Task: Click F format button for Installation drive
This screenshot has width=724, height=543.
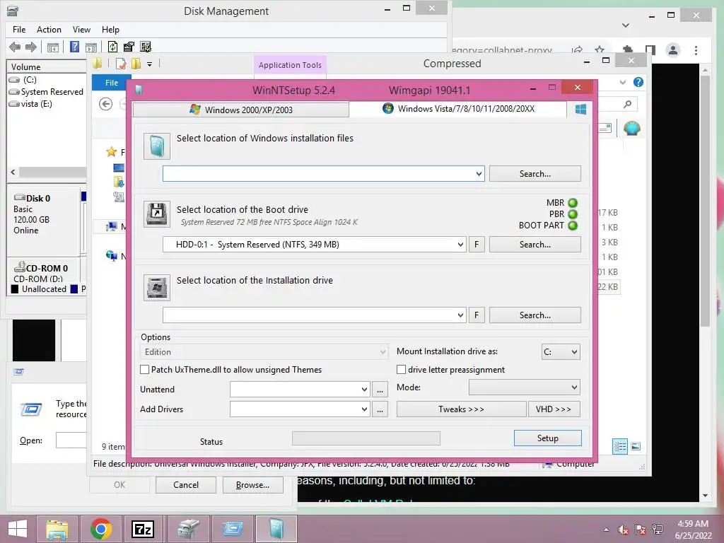Action: point(477,315)
